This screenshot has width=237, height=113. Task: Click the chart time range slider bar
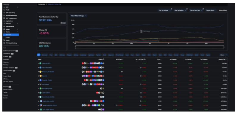(x=149, y=47)
